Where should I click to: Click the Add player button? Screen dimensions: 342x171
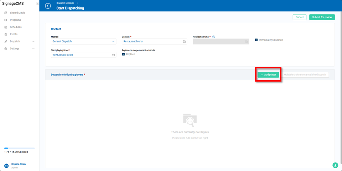tap(268, 75)
